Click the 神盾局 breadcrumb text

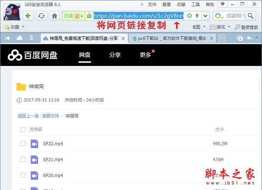pyautogui.click(x=72, y=116)
